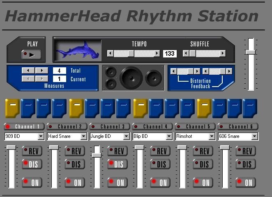This screenshot has width=272, height=197.
Task: Decrease the total measures count
Action: pyautogui.click(x=28, y=70)
